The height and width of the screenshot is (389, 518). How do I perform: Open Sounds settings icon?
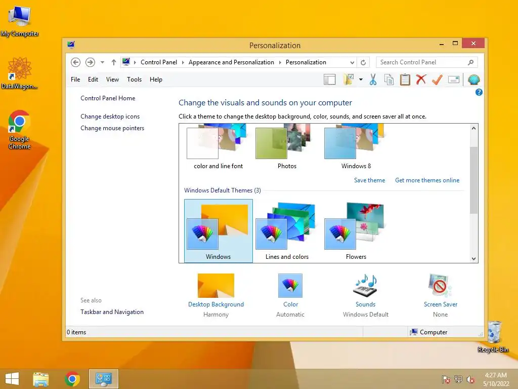[365, 286]
